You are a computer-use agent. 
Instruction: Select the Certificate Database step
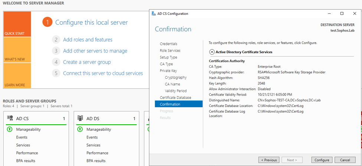(x=175, y=98)
